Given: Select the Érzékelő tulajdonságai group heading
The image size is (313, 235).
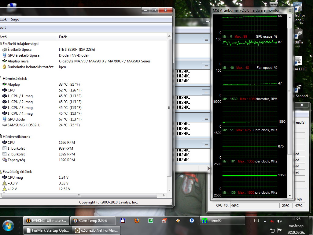Looking at the screenshot, I should coord(20,43).
